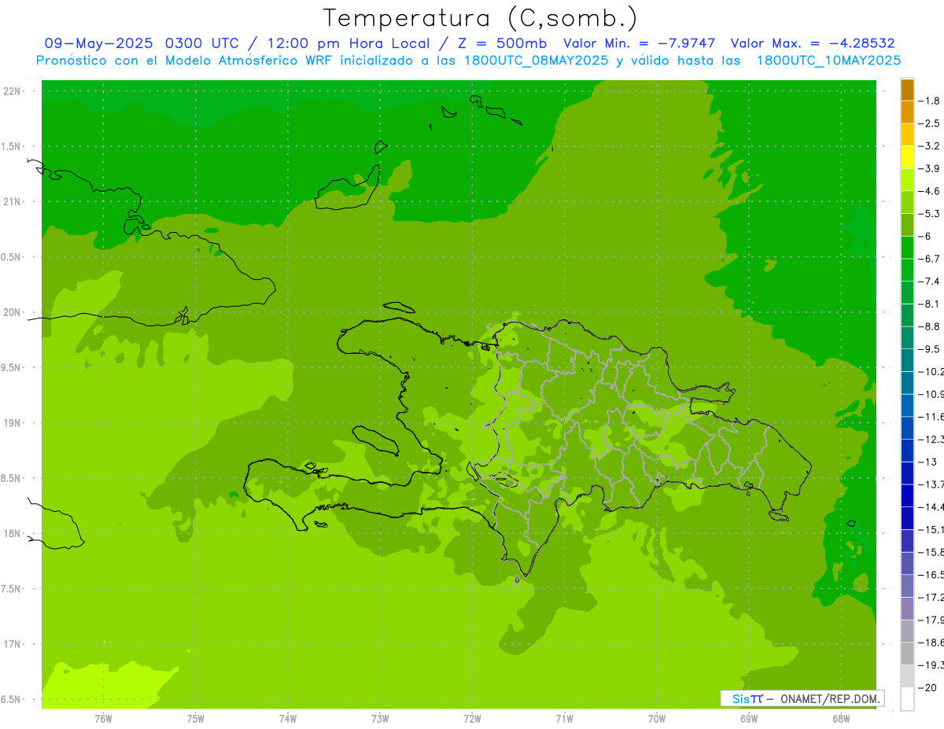Image resolution: width=944 pixels, height=729 pixels.
Task: Click the yellow swatch between -3.2 and -3.9
Action: pos(907,157)
